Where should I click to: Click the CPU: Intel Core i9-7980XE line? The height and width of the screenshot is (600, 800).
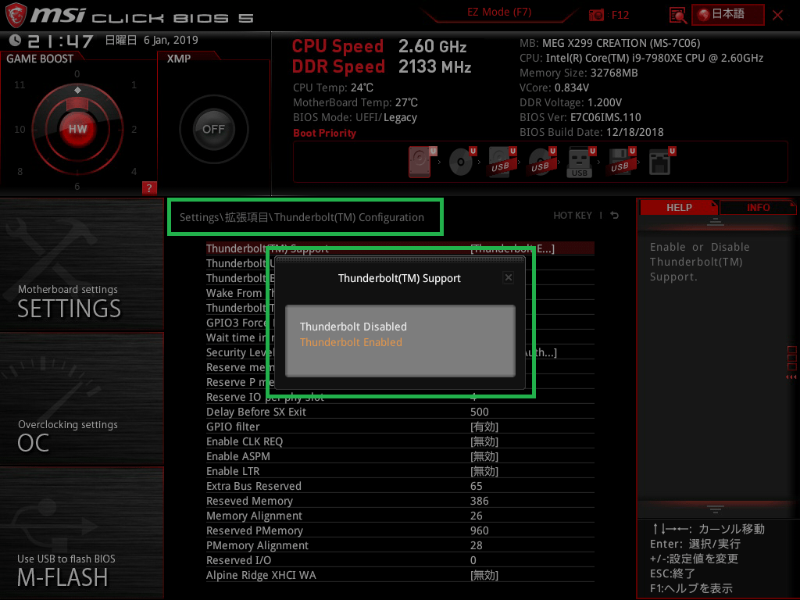click(641, 58)
